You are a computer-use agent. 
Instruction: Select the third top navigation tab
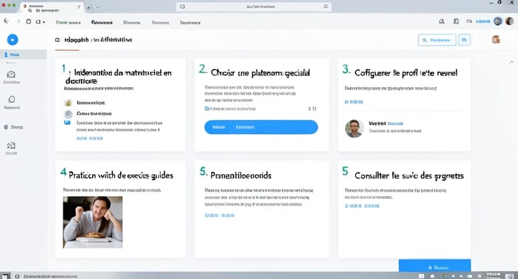click(x=131, y=22)
